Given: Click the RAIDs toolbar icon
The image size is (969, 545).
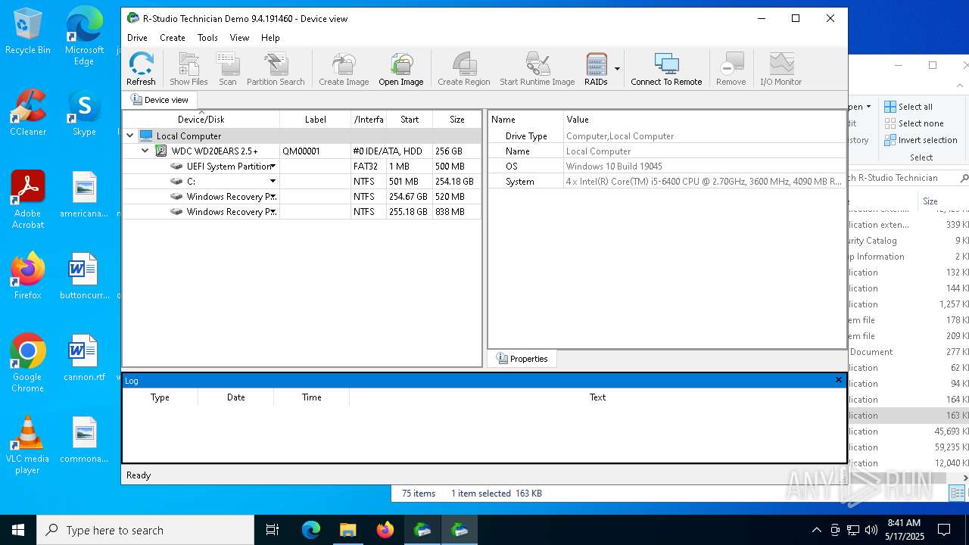Looking at the screenshot, I should [x=597, y=69].
